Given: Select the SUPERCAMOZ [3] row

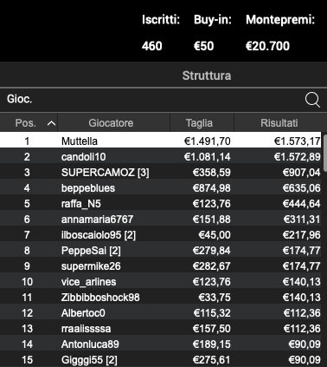Looking at the screenshot, I should click(x=161, y=173).
